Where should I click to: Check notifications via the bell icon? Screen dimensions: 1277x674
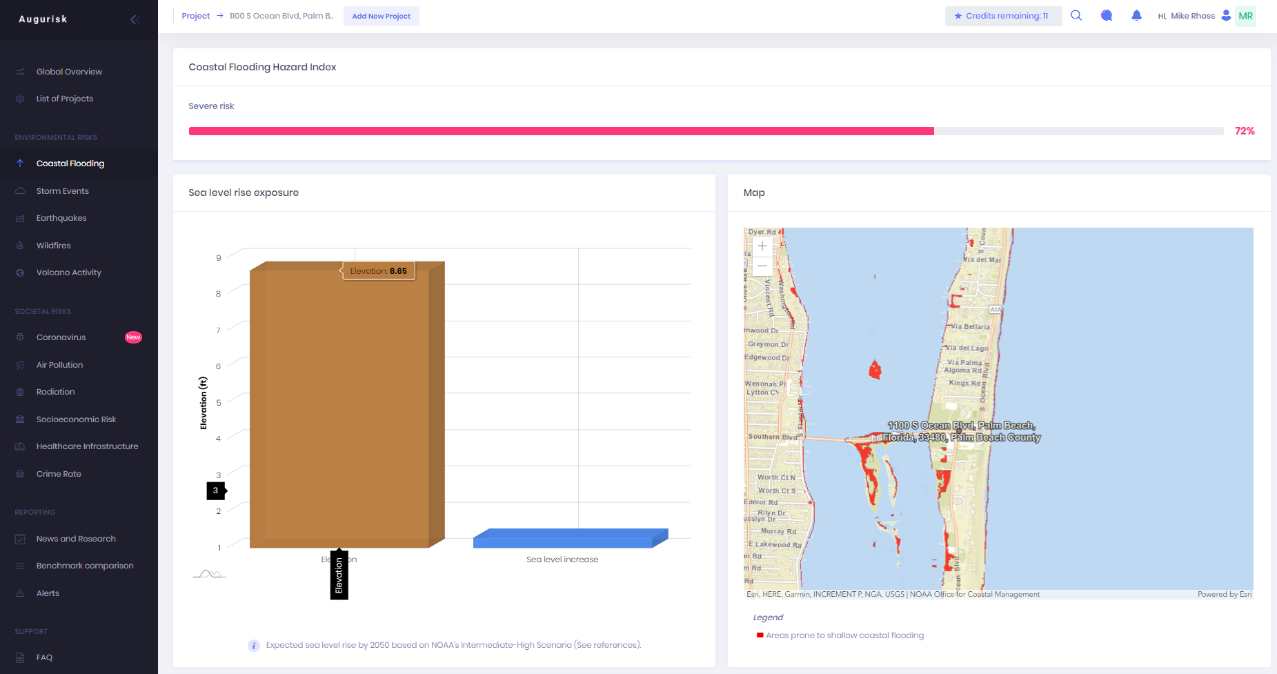(x=1136, y=14)
